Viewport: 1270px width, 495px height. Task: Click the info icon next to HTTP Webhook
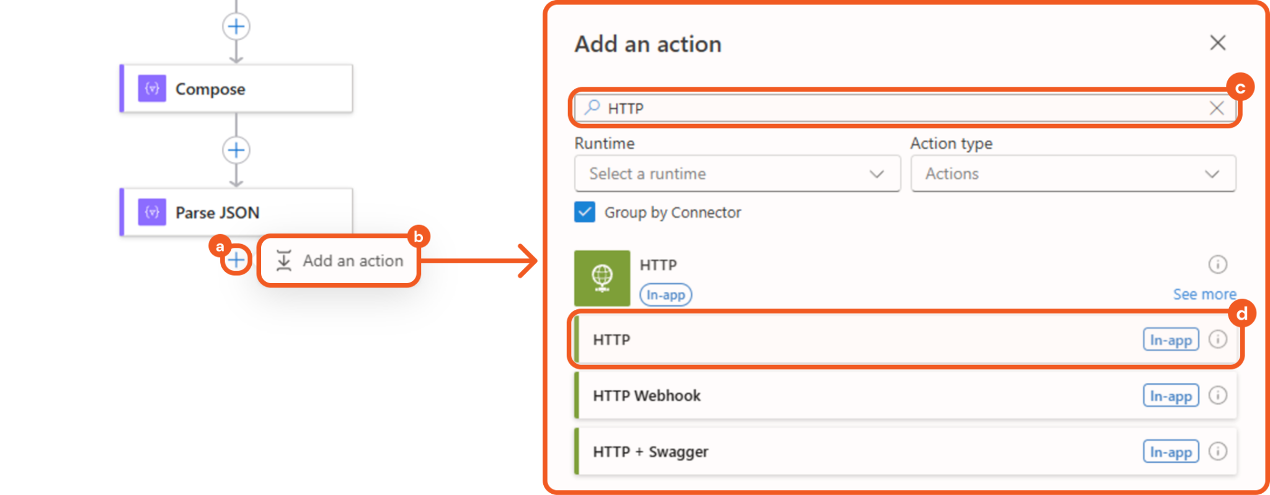pyautogui.click(x=1219, y=395)
